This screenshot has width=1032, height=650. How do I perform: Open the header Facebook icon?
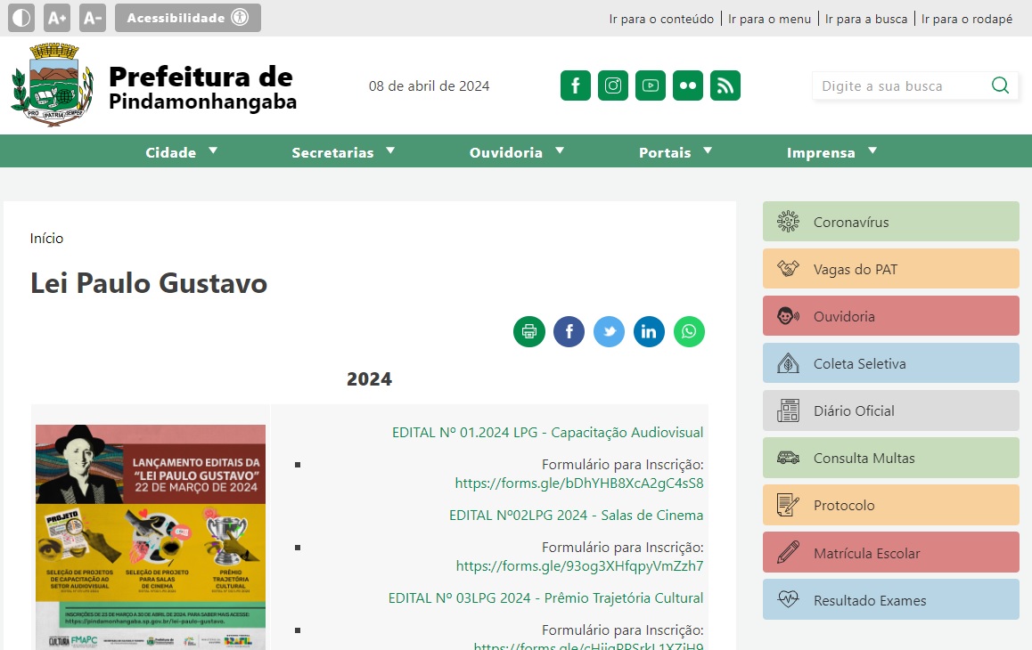pos(576,85)
